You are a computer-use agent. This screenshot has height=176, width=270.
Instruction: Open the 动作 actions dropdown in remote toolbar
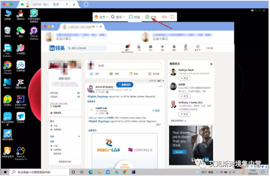101,17
